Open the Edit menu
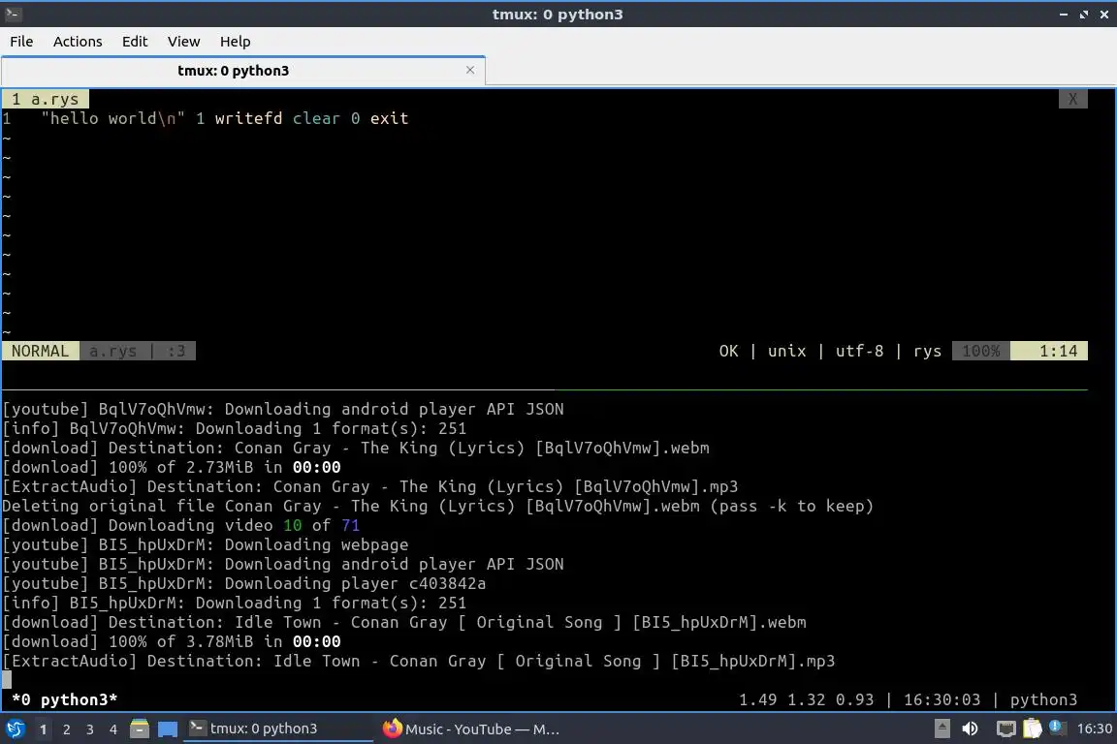Viewport: 1117px width, 744px height. tap(135, 42)
